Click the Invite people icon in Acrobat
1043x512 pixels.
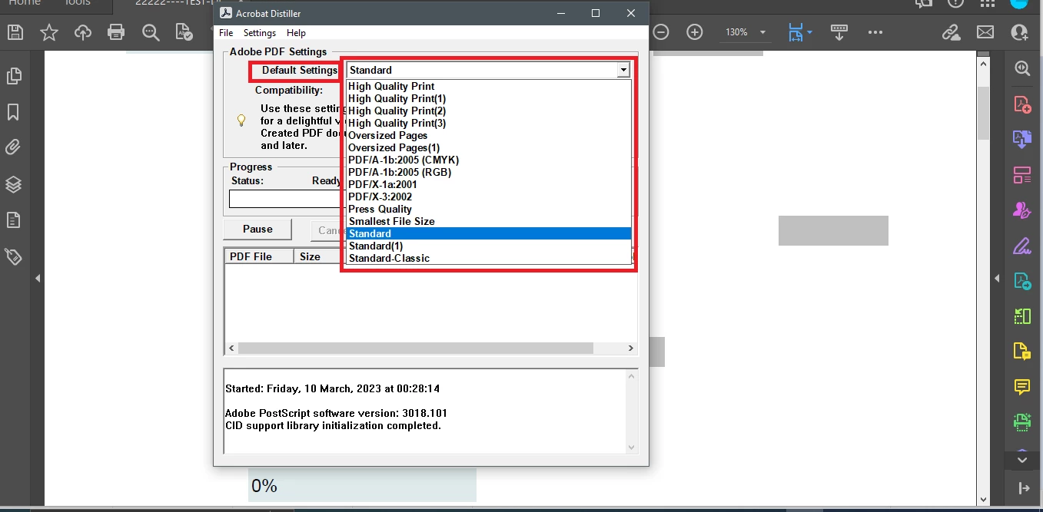1020,32
